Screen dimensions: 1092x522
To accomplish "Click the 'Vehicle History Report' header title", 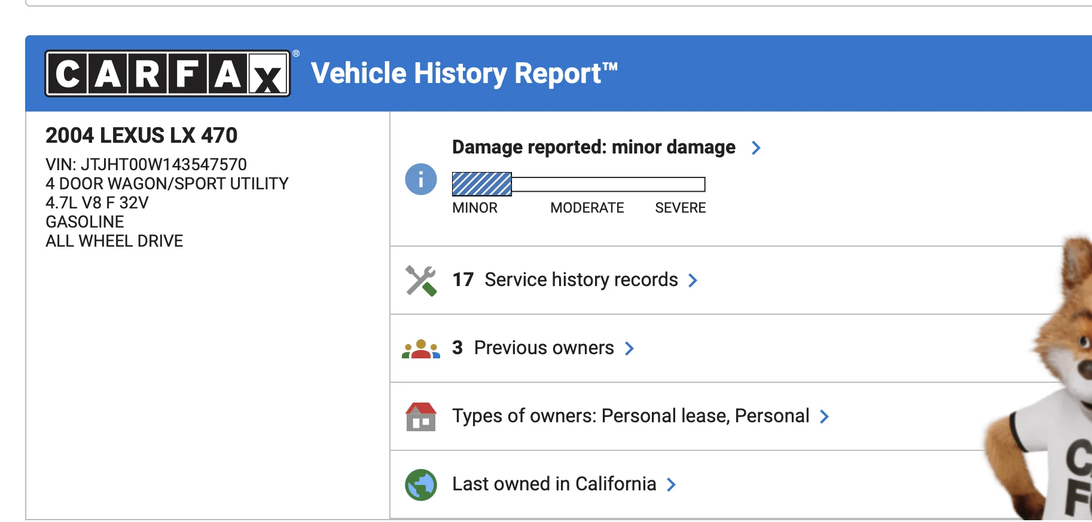I will point(464,73).
